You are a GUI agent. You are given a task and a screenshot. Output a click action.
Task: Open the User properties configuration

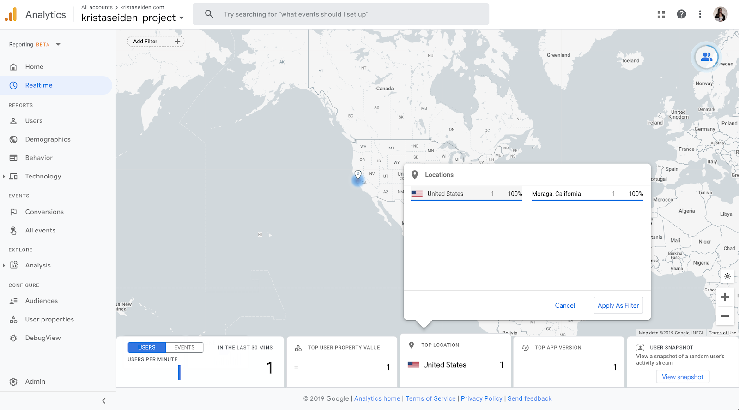[x=49, y=319]
